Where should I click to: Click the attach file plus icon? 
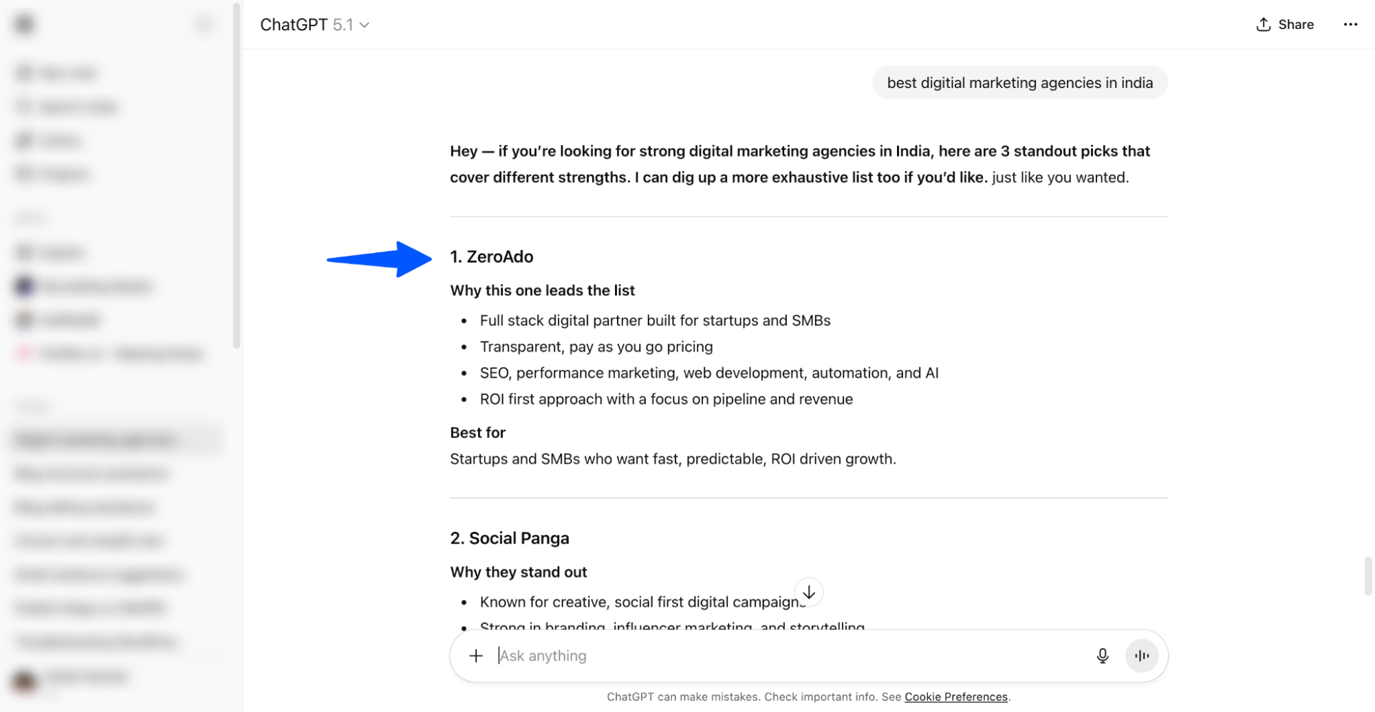(x=475, y=655)
